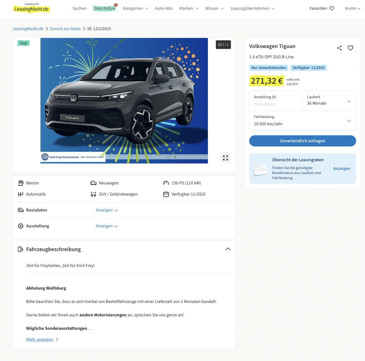Click the Deal Rallye percent badge
Viewport: 365px width, 361px height.
[116, 5]
